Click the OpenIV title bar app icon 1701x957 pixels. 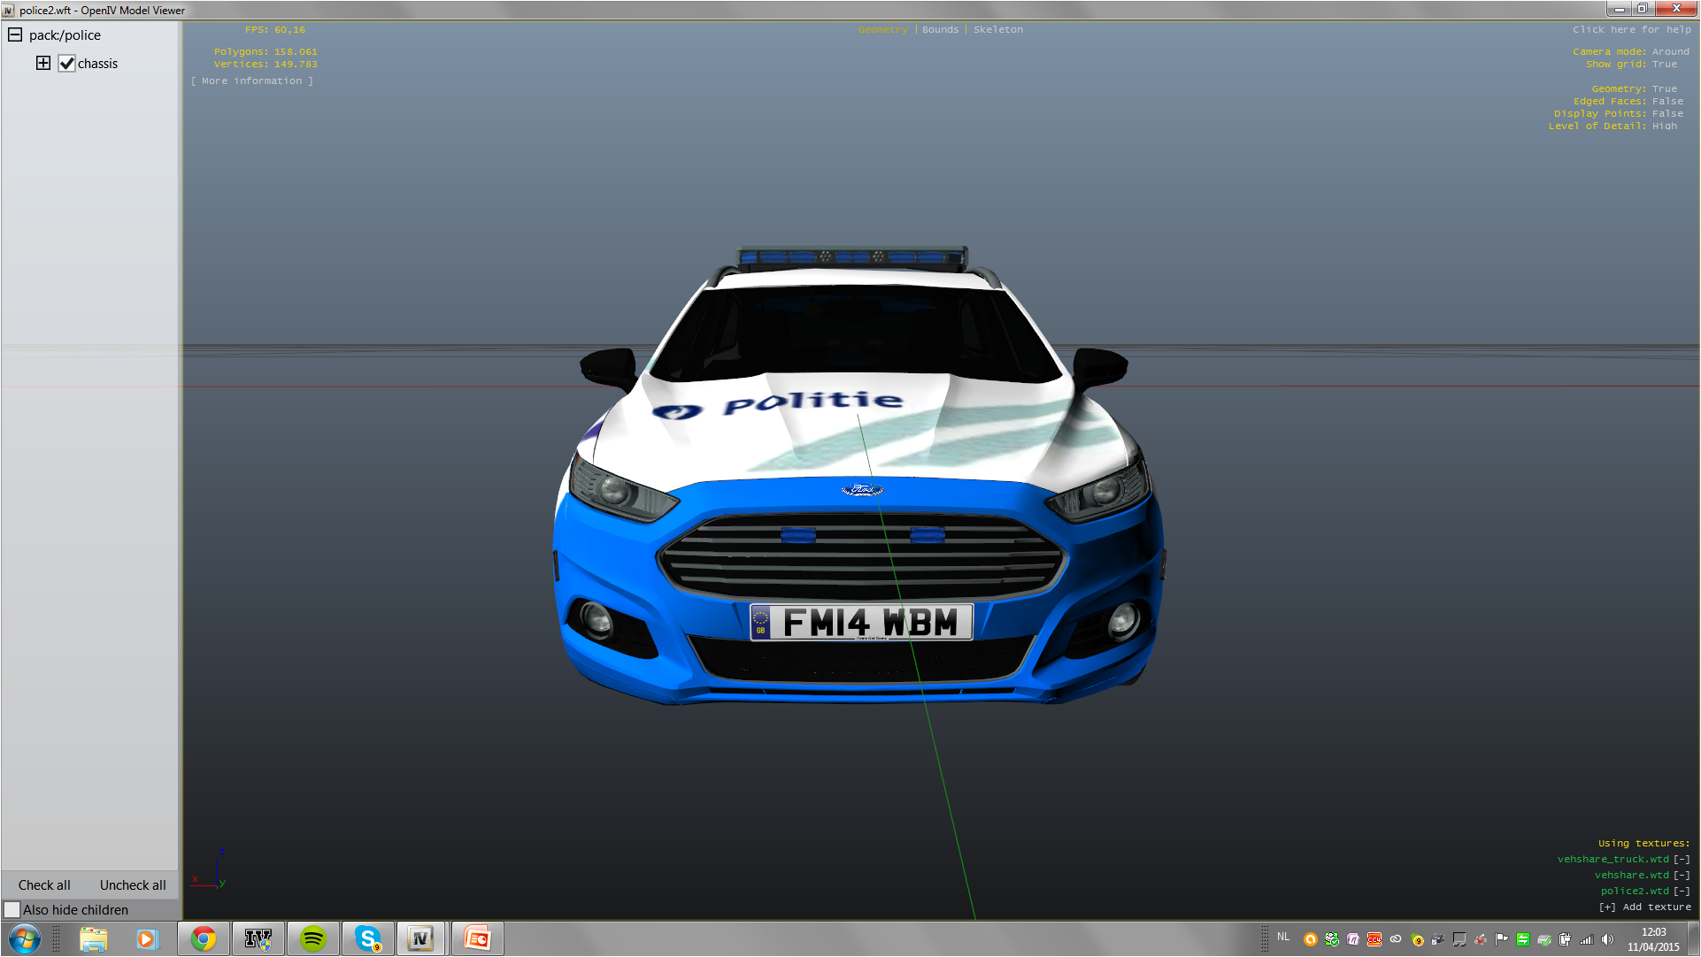point(9,10)
